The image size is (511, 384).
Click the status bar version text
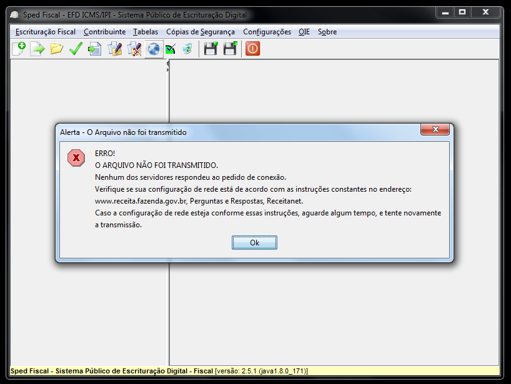pyautogui.click(x=261, y=371)
